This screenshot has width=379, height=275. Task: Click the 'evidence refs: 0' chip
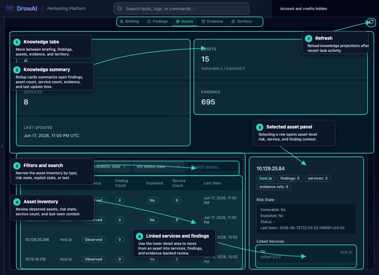(274, 187)
